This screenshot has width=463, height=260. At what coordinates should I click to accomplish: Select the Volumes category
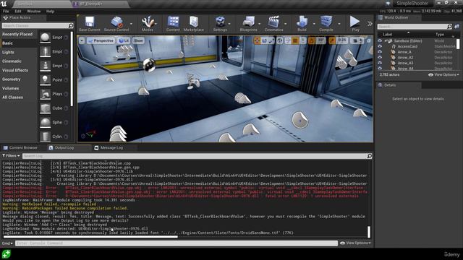(x=11, y=88)
